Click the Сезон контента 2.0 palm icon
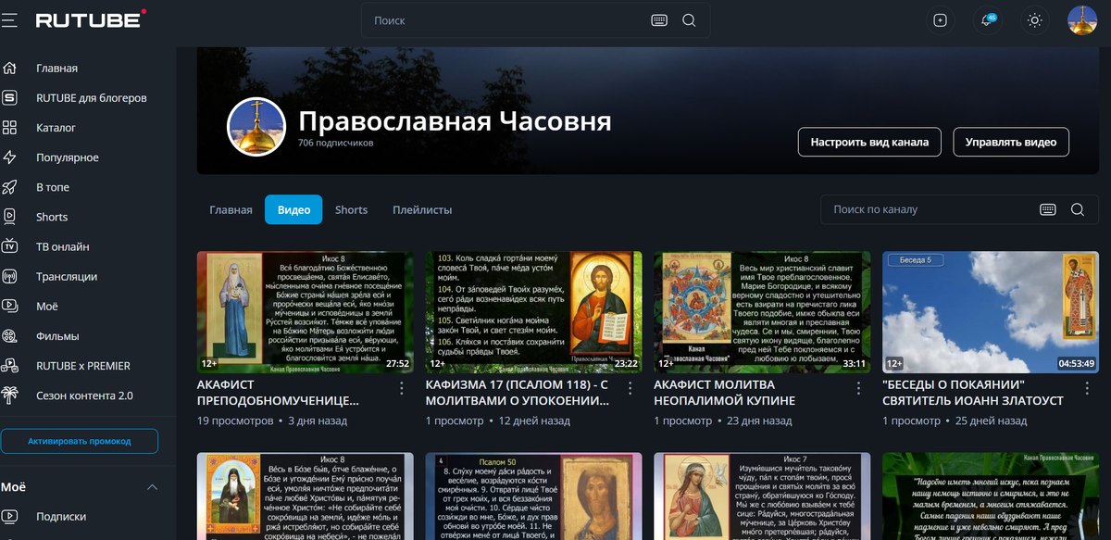1111x540 pixels. [9, 395]
